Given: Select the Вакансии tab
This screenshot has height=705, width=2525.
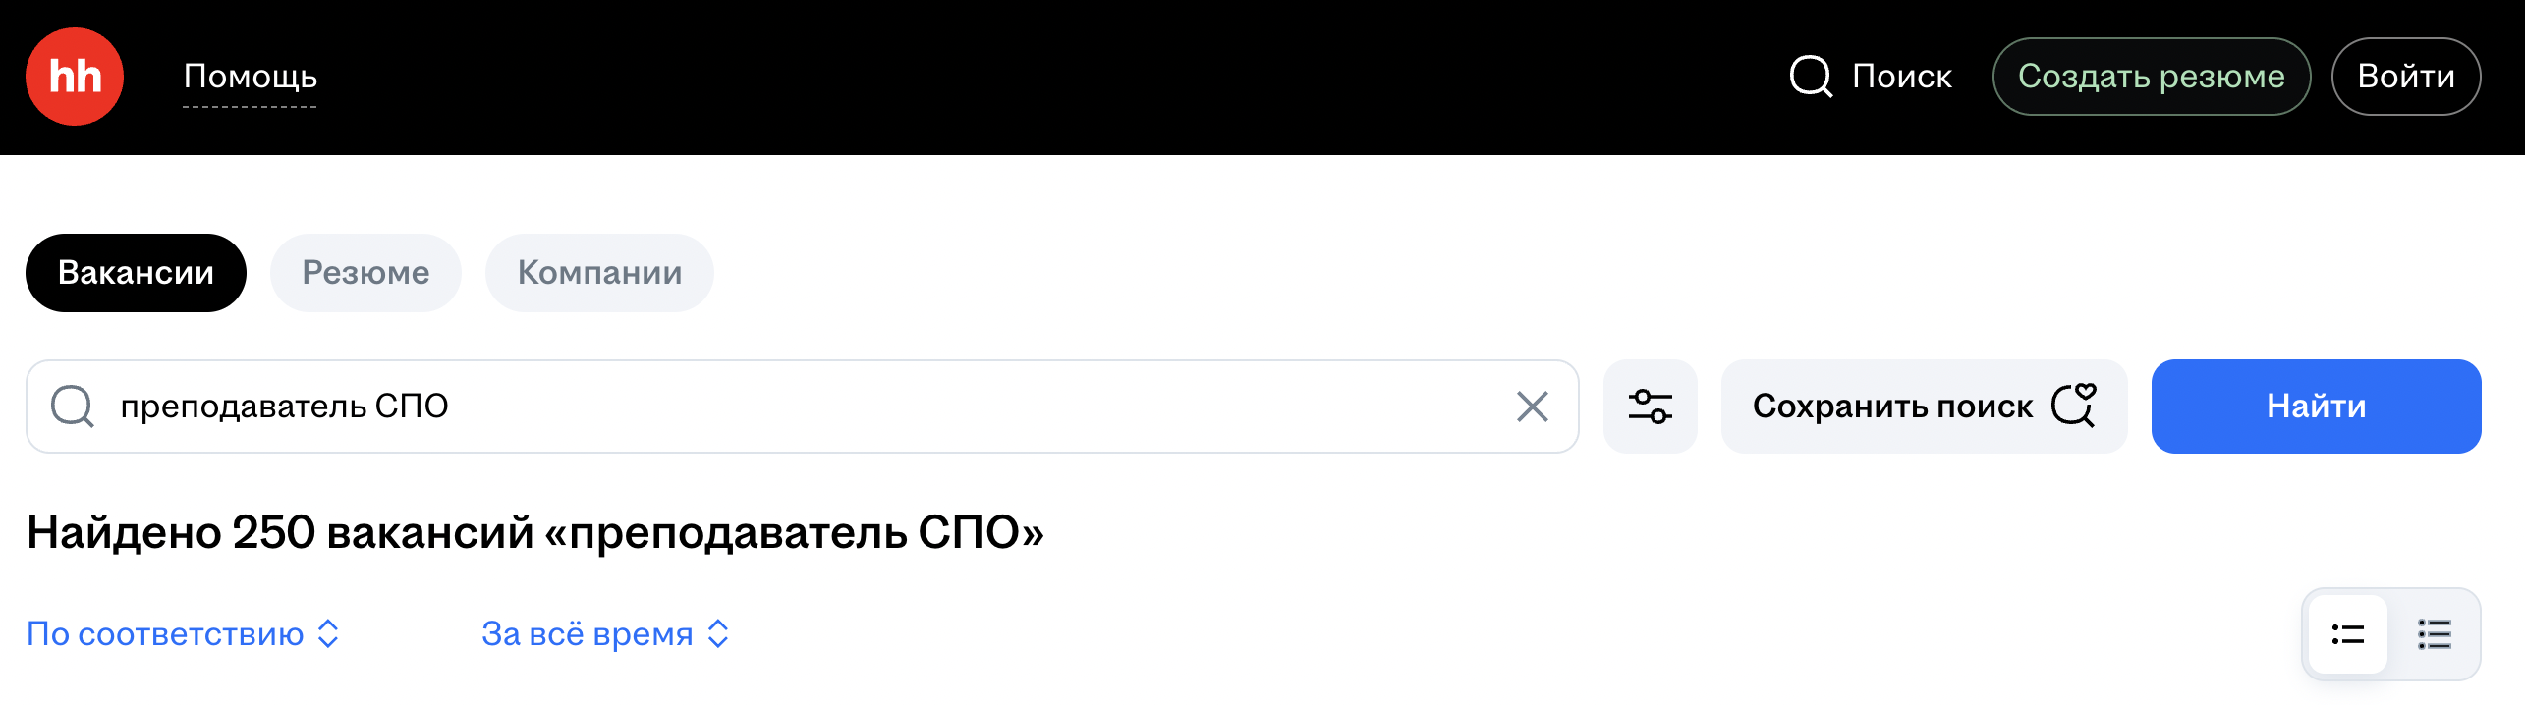Looking at the screenshot, I should pos(136,273).
